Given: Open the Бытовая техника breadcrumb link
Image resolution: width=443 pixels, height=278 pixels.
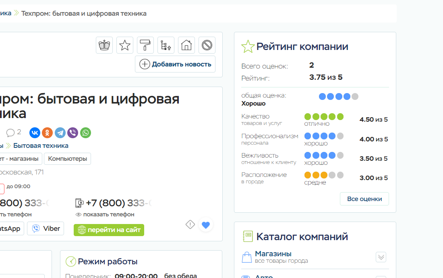Looking at the screenshot, I should tap(41, 145).
